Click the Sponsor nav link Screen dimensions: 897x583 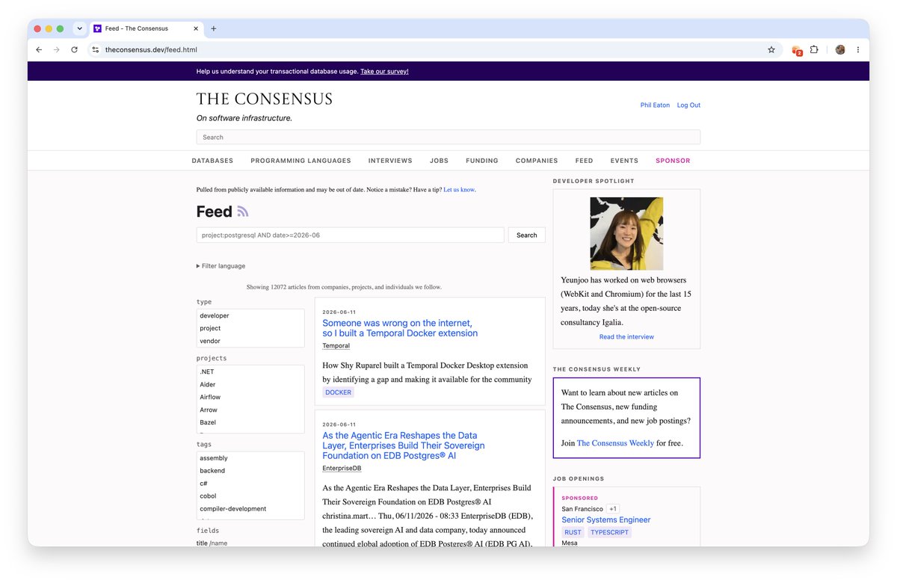click(x=673, y=161)
